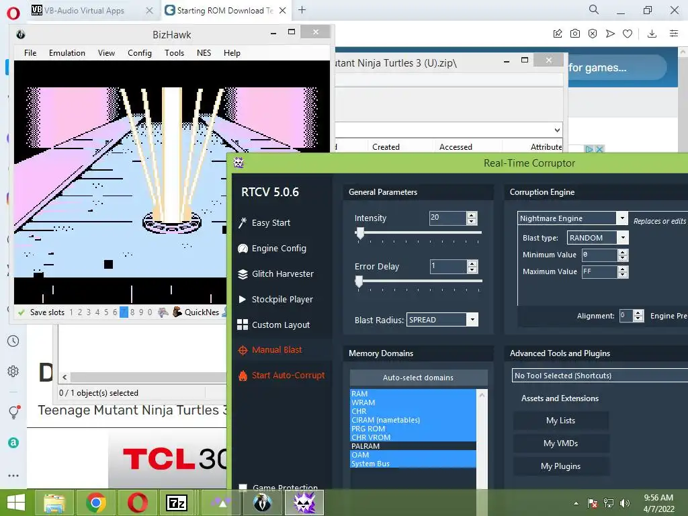
Task: Open Easy Start wand icon in RTCV
Action: [242, 223]
